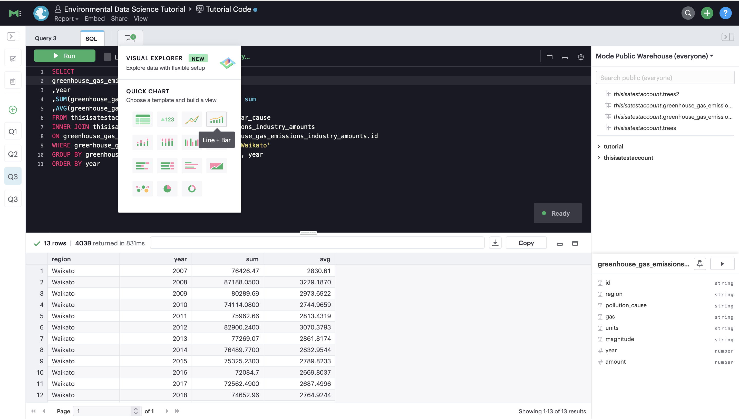Open Environmental Data Science Tutorial breadcrumb

pos(125,9)
